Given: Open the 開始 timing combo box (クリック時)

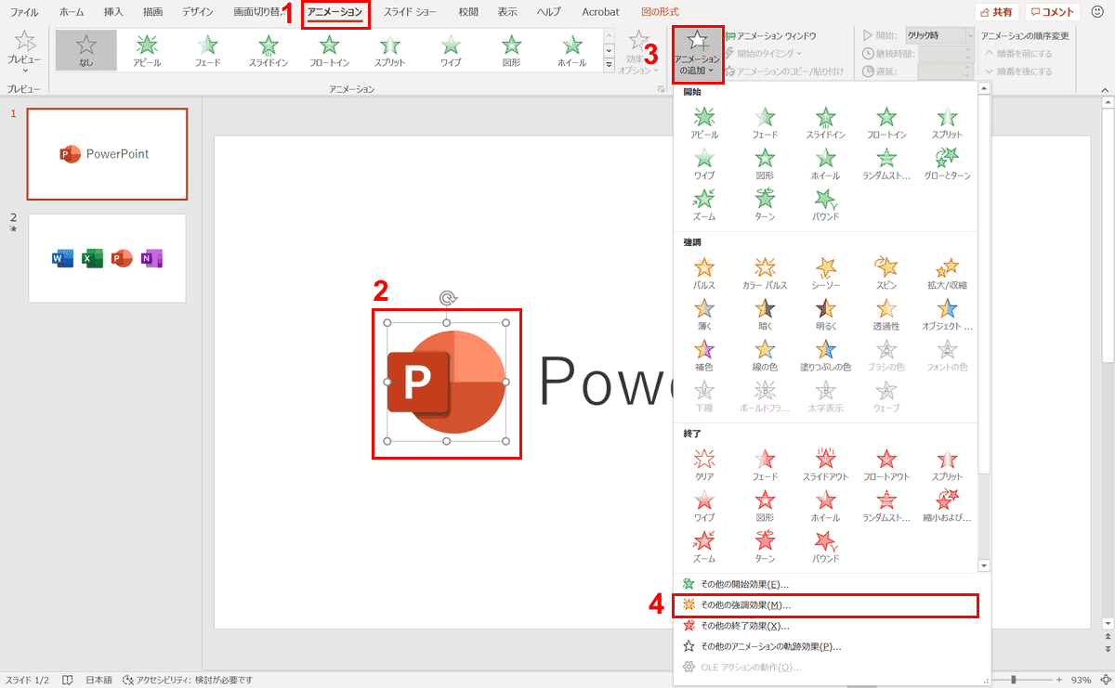Looking at the screenshot, I should click(940, 35).
